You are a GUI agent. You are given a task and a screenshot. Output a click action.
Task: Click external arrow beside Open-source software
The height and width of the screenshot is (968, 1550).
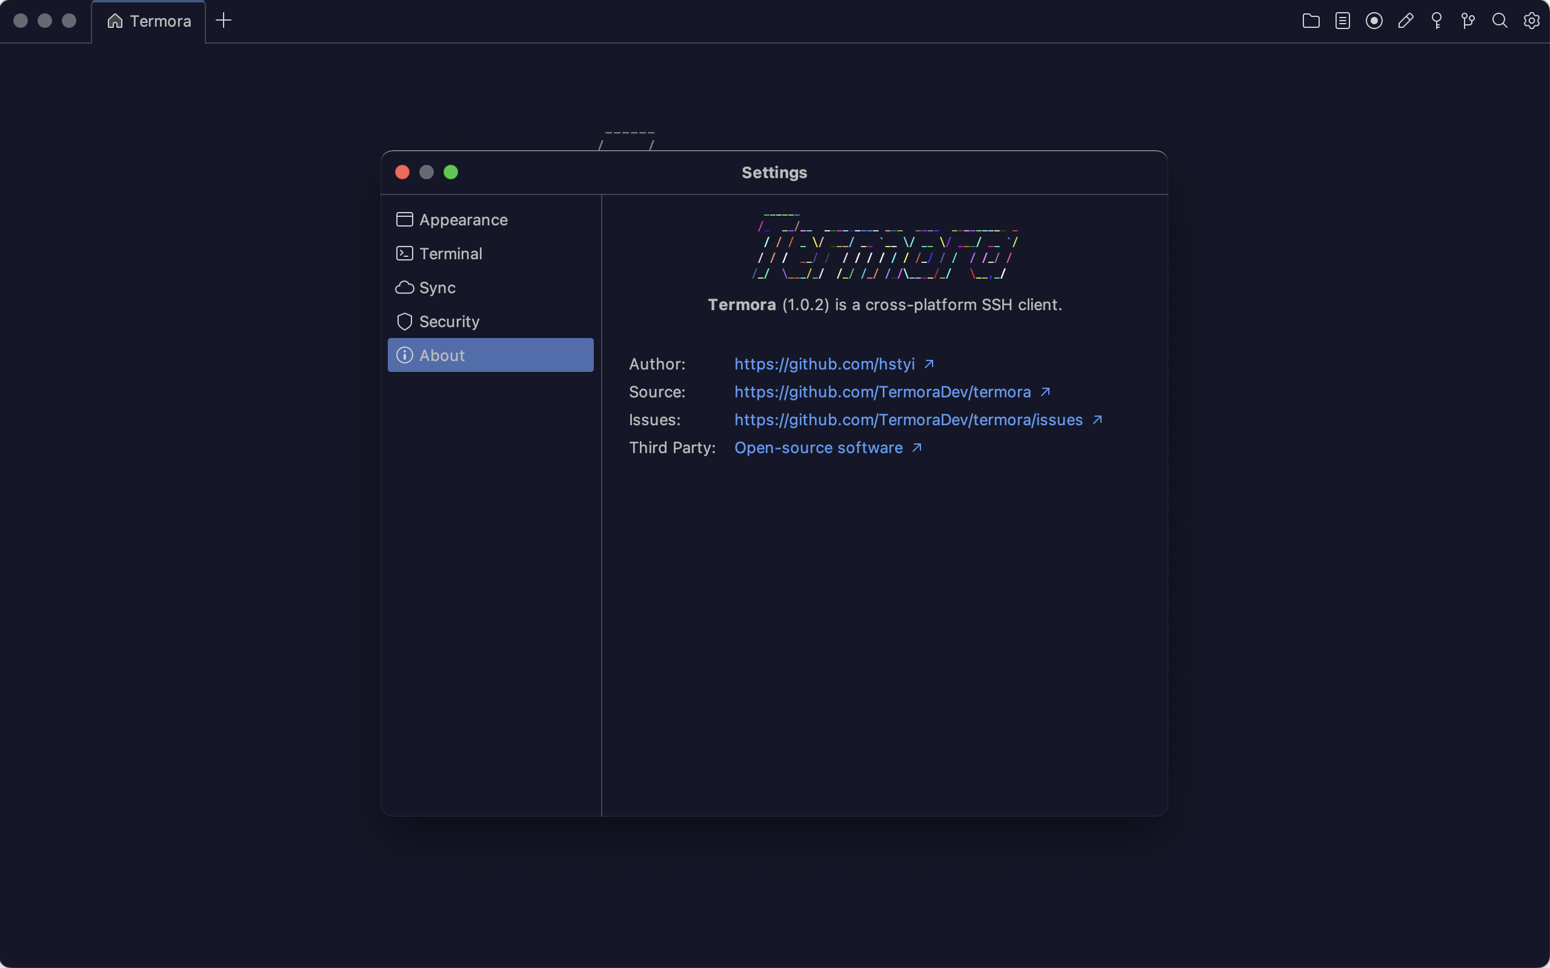click(917, 448)
